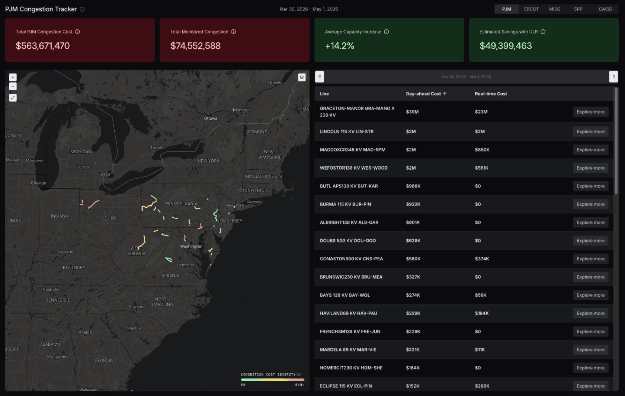Explore more for LINCOLN 115 KV LIN-STR
625x396 pixels.
point(590,131)
